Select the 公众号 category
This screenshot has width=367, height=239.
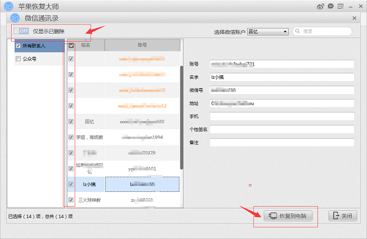pos(40,59)
